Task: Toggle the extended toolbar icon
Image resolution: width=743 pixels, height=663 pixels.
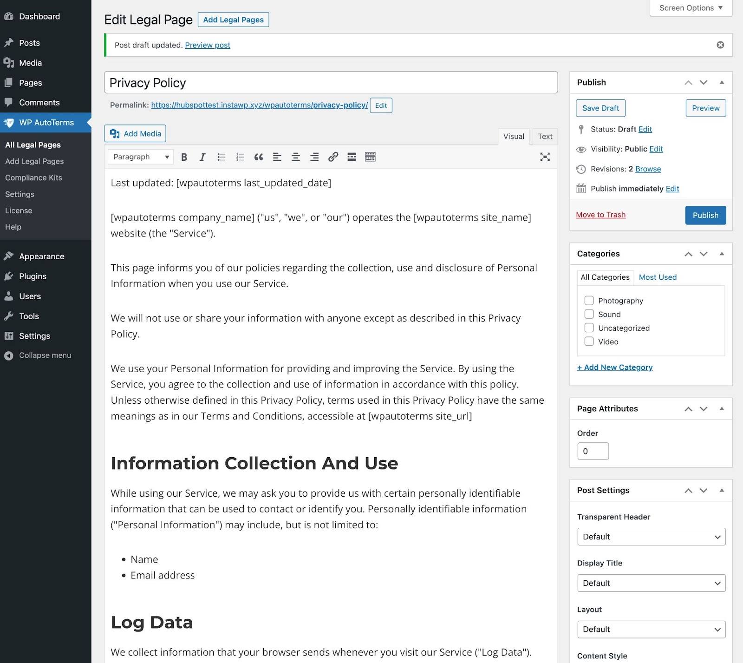Action: 370,157
